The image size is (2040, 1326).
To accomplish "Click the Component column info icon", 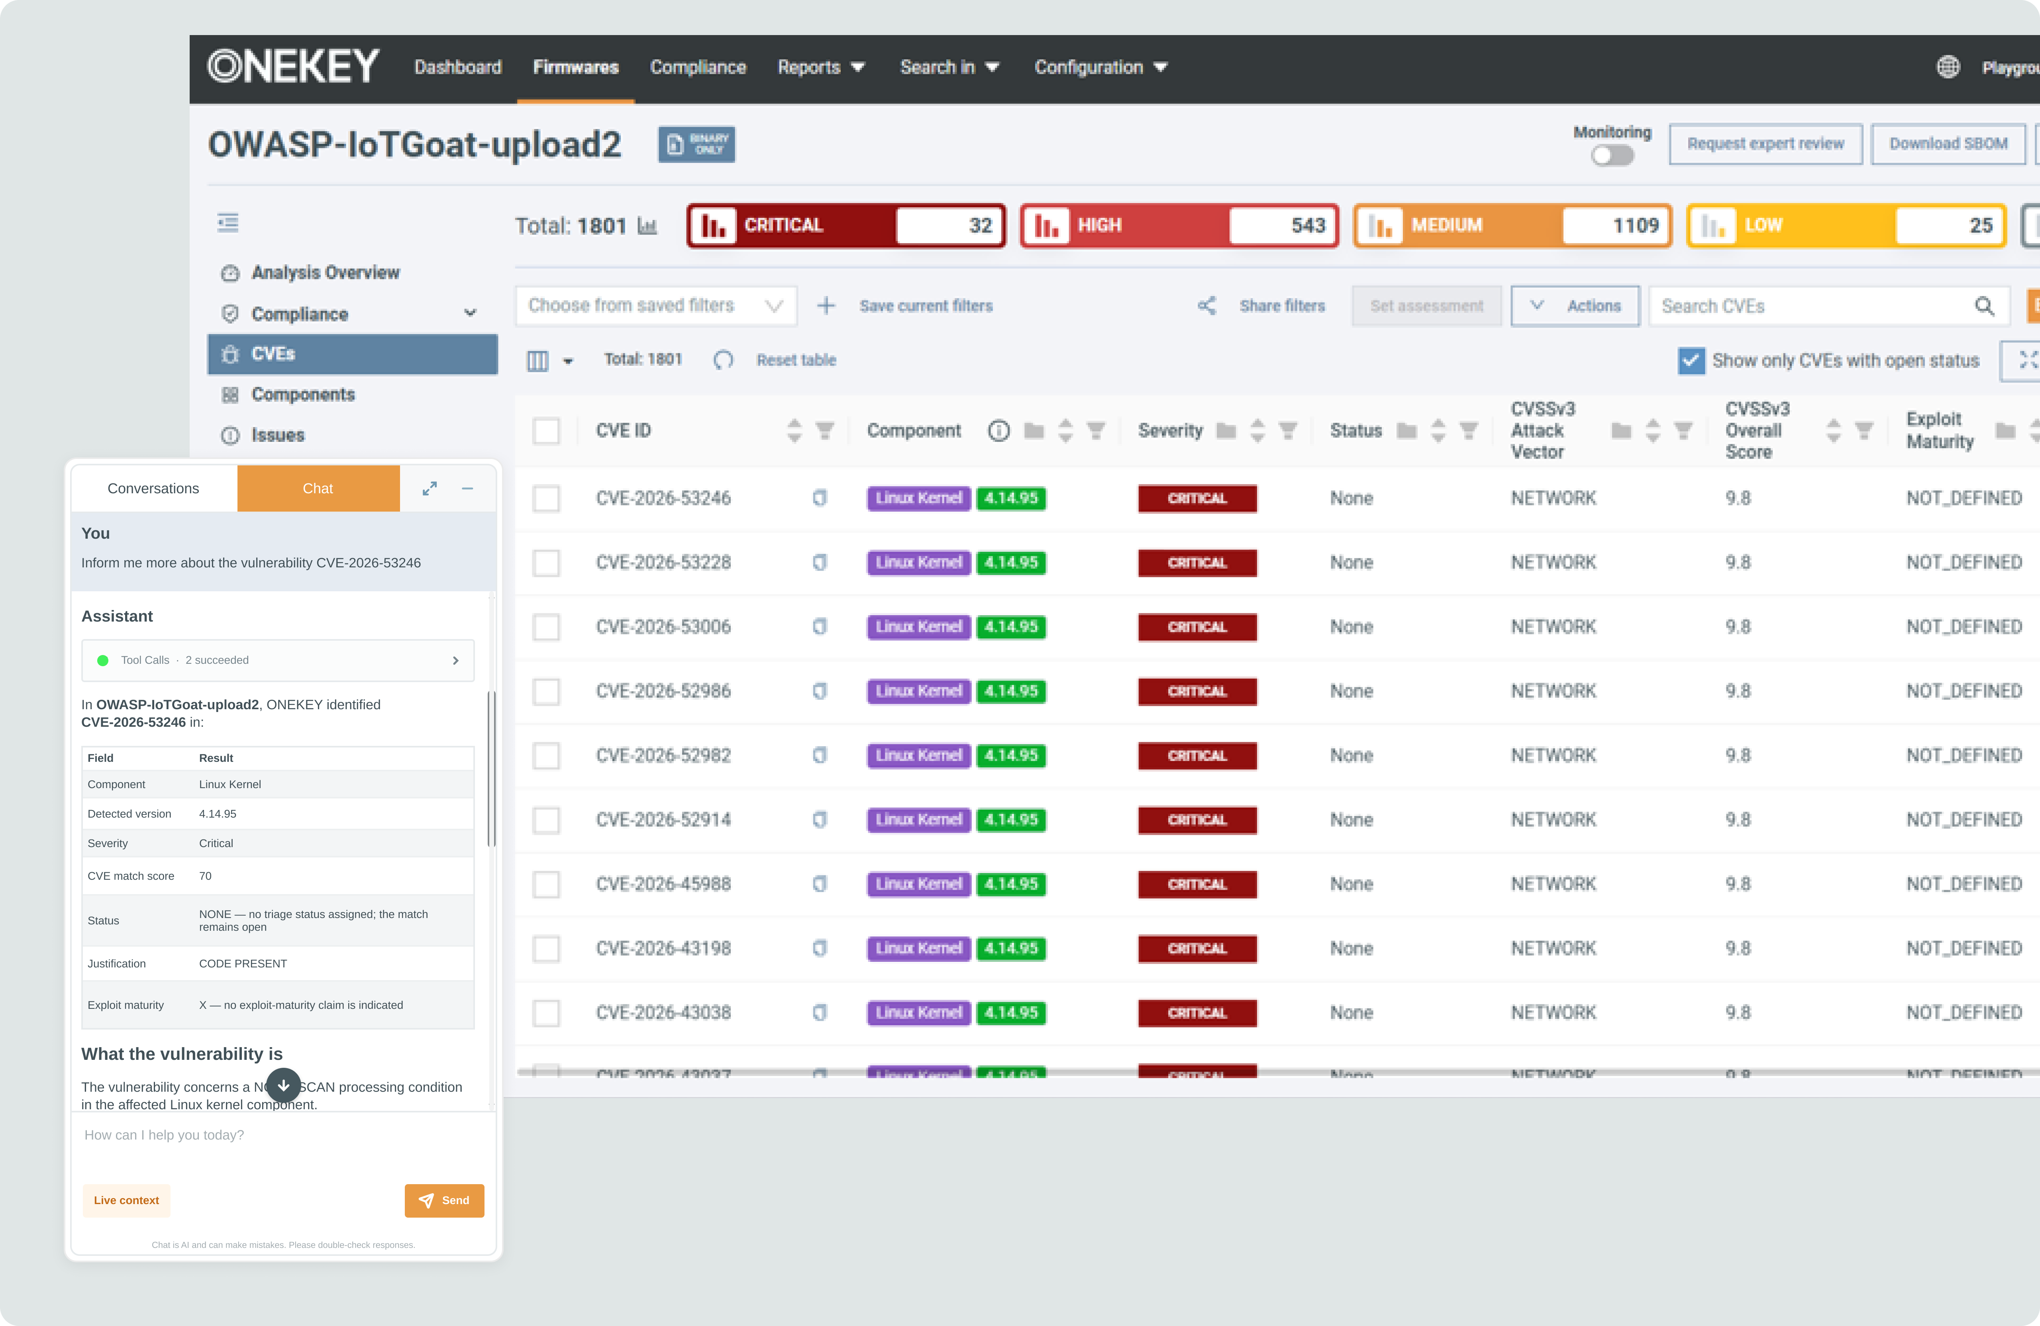I will point(998,430).
